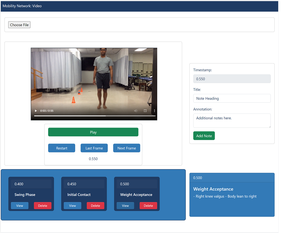Delete the Initial Contact note
The height and width of the screenshot is (233, 281).
click(95, 206)
